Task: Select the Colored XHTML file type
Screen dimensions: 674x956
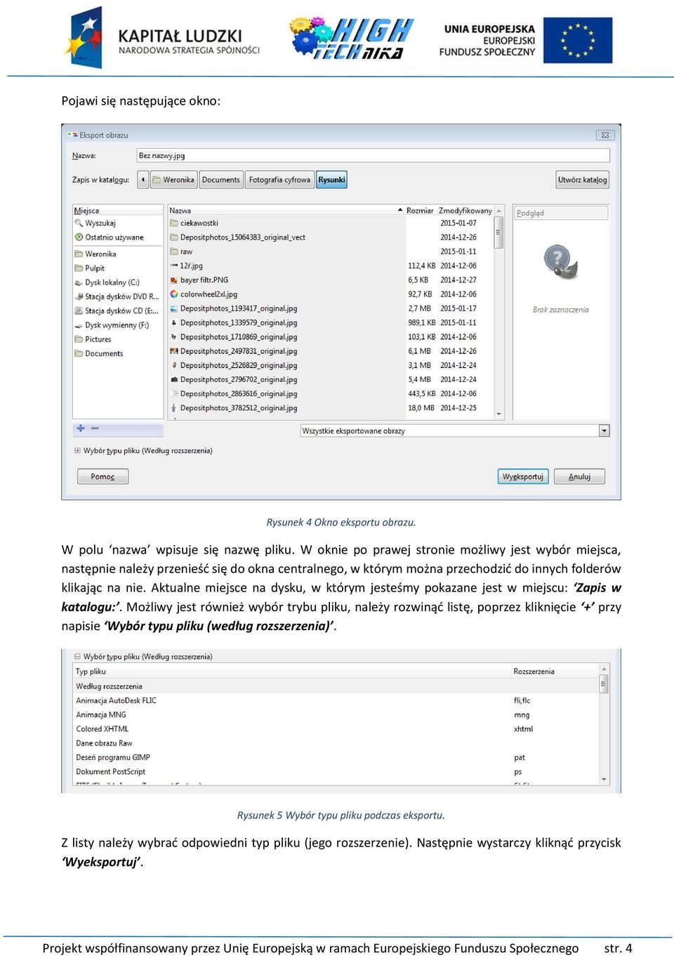Action: (x=336, y=729)
